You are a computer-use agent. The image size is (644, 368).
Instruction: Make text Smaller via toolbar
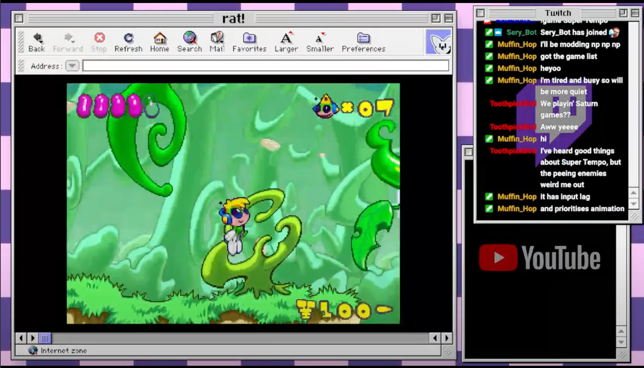[320, 42]
